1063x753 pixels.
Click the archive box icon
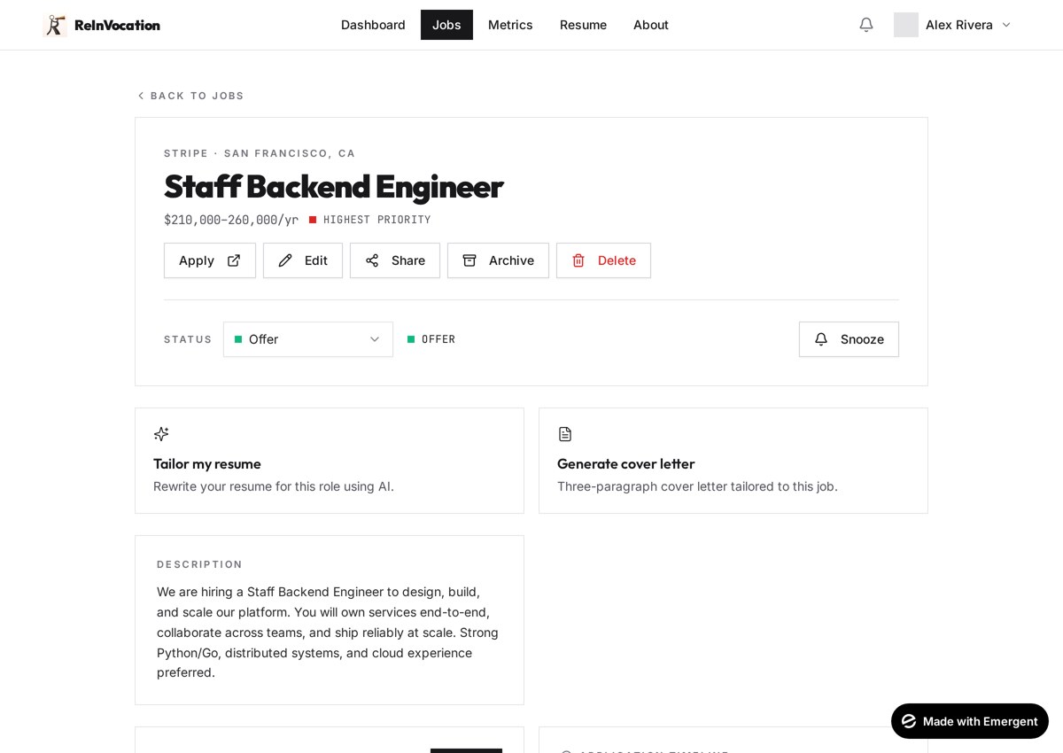469,260
